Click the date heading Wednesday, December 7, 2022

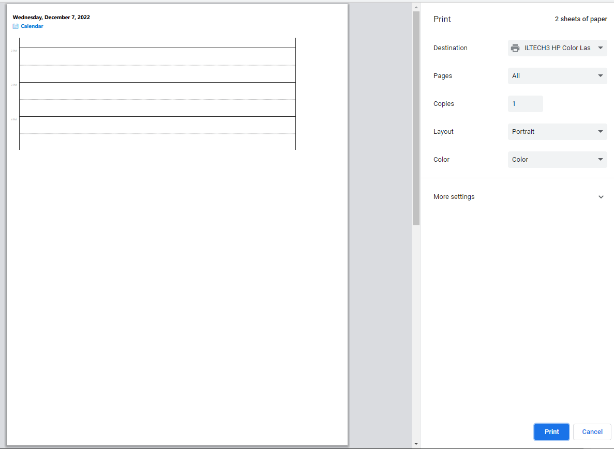tap(51, 17)
